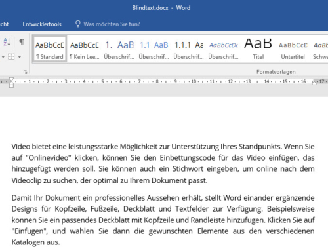This screenshot has height=251, width=328.
Task: Click the lightbulb Tell Me icon
Action: tap(78, 24)
